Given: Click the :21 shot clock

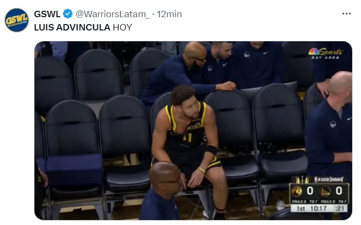Looking at the screenshot, I should click(339, 208).
